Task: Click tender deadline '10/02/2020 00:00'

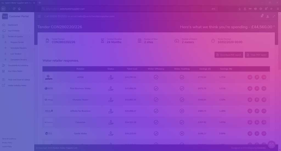Action: tap(230, 42)
